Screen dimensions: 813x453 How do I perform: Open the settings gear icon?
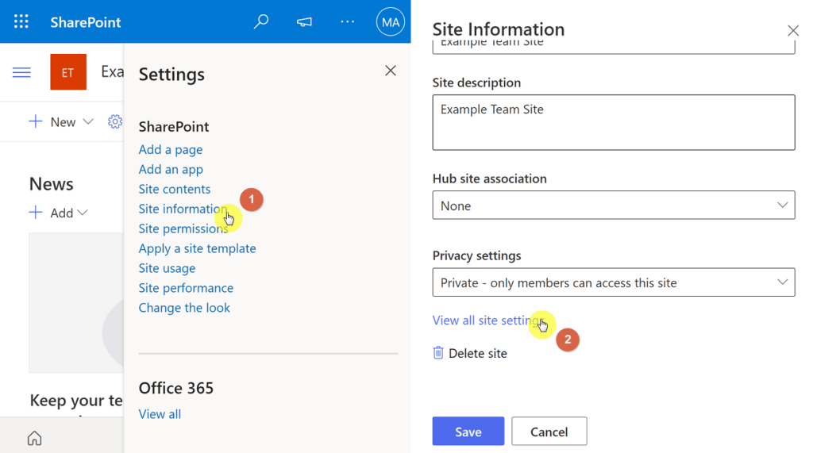(x=114, y=122)
